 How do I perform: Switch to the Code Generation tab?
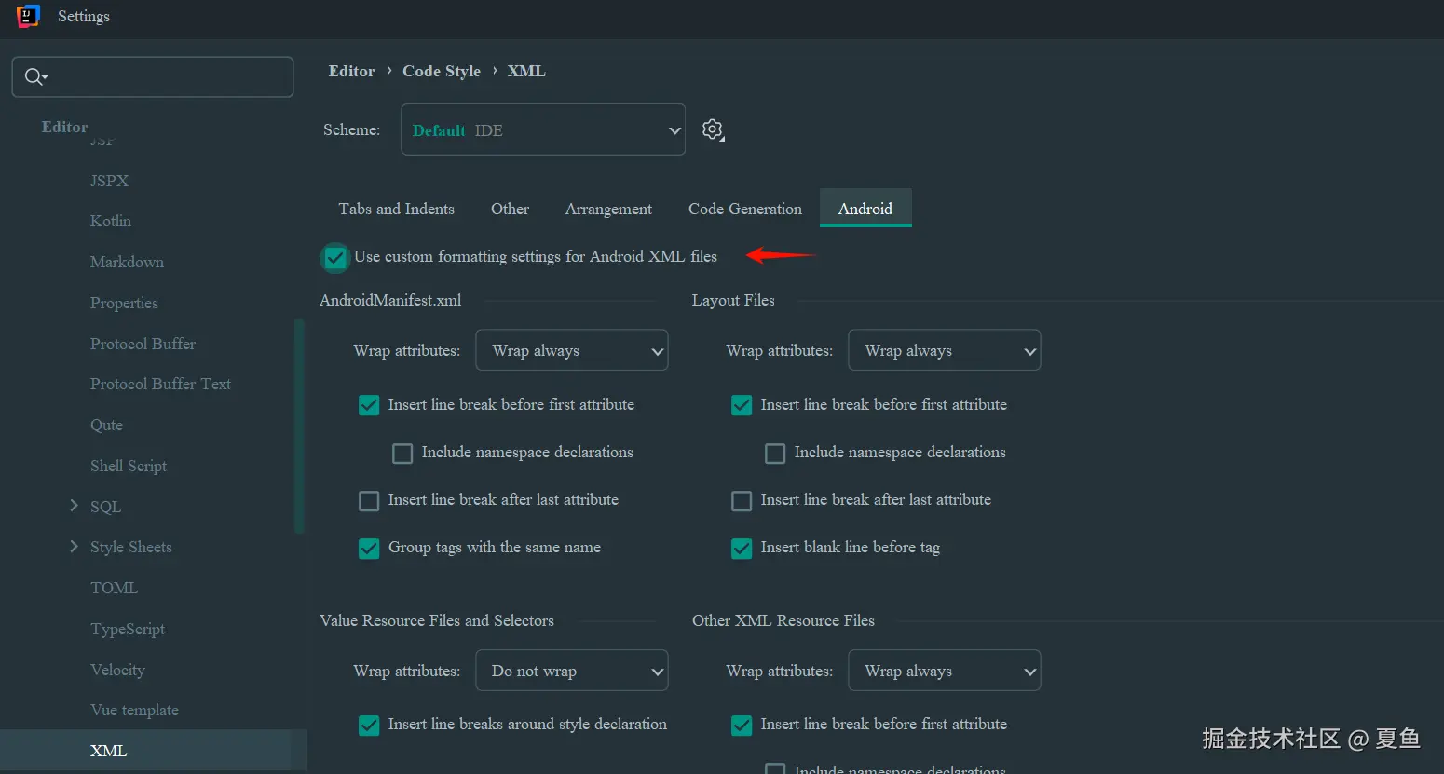pyautogui.click(x=745, y=209)
